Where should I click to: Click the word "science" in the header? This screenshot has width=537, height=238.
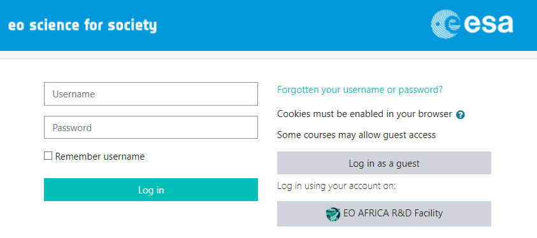point(54,25)
